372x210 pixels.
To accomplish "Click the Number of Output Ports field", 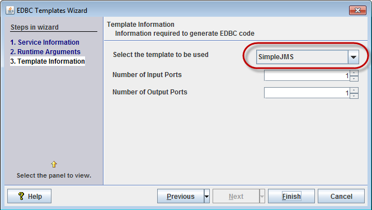I will (307, 93).
